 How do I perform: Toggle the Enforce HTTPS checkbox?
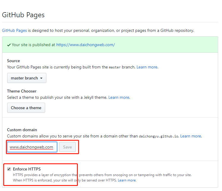[x=9, y=169]
